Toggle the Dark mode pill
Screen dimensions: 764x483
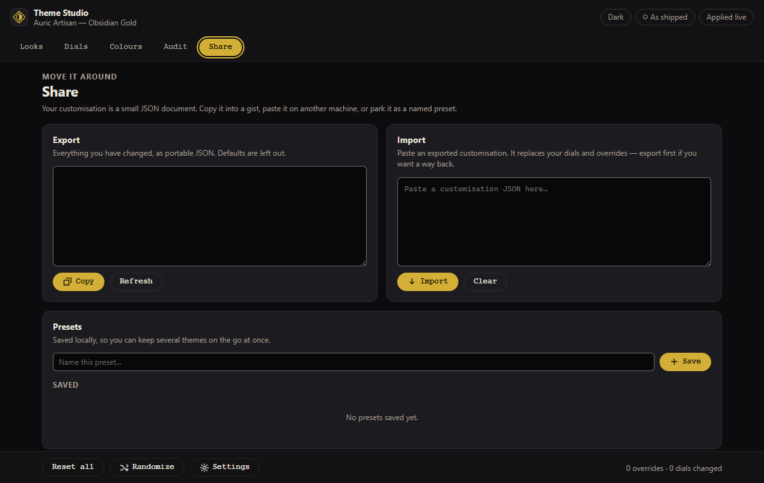coord(616,17)
